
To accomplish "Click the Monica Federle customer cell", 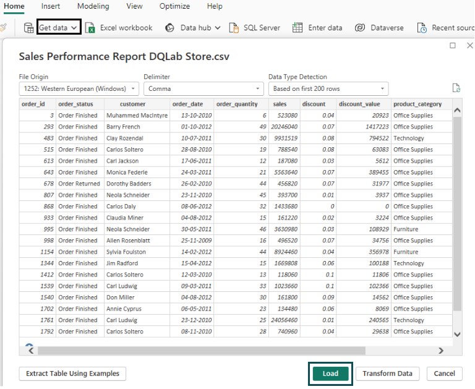I will (x=137, y=172).
